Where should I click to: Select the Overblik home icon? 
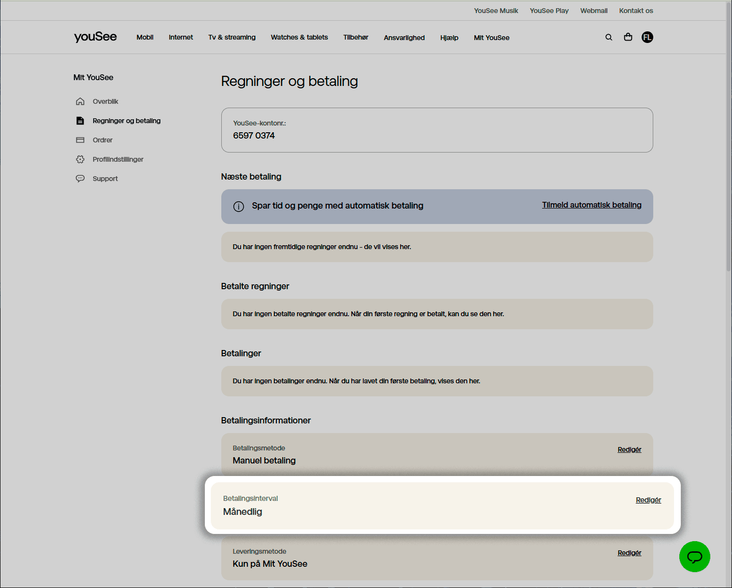click(80, 101)
